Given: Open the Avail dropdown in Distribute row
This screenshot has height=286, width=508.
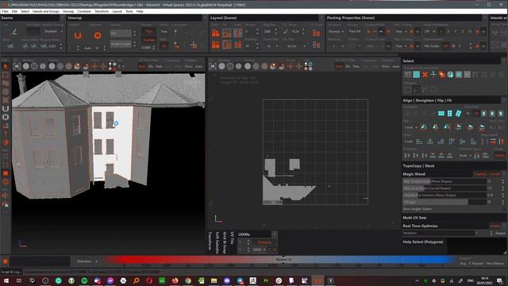Looking at the screenshot, I should tap(465, 156).
